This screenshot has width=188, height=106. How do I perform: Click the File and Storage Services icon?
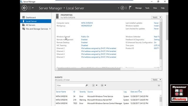[23, 29]
